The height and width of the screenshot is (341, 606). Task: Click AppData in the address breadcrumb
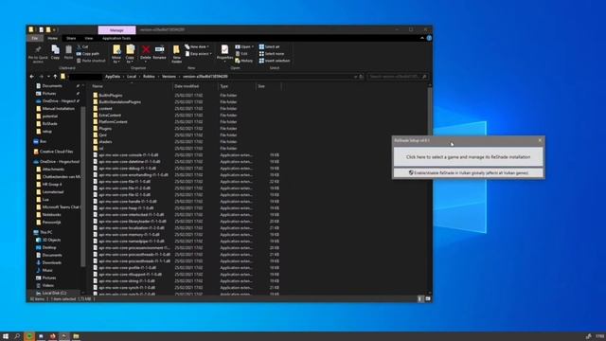[x=113, y=77]
